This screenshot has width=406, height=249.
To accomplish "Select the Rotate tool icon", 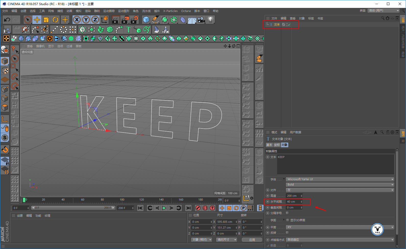I will coord(55,20).
